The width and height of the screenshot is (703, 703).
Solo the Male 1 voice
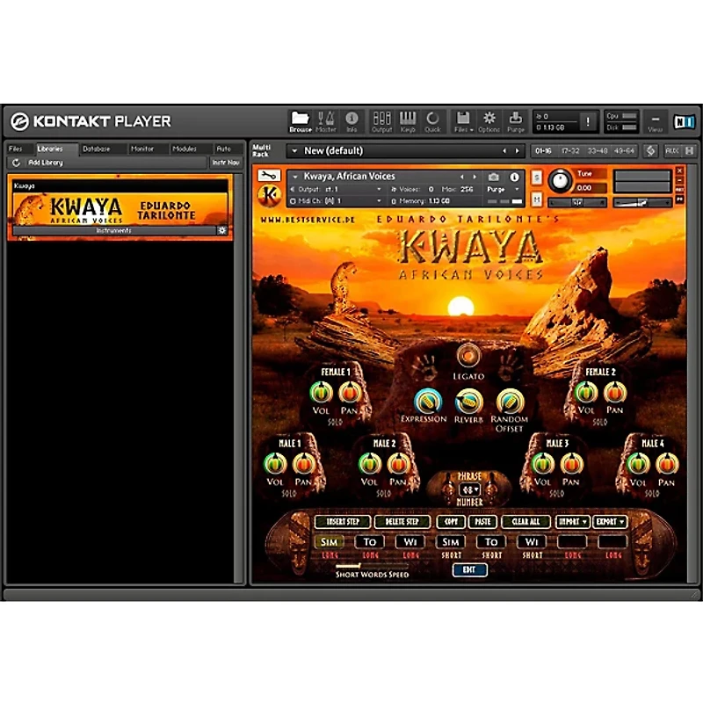(x=289, y=494)
